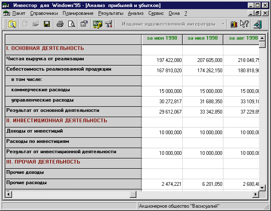
Task: Open the Планирование menu
Action: 78,13
